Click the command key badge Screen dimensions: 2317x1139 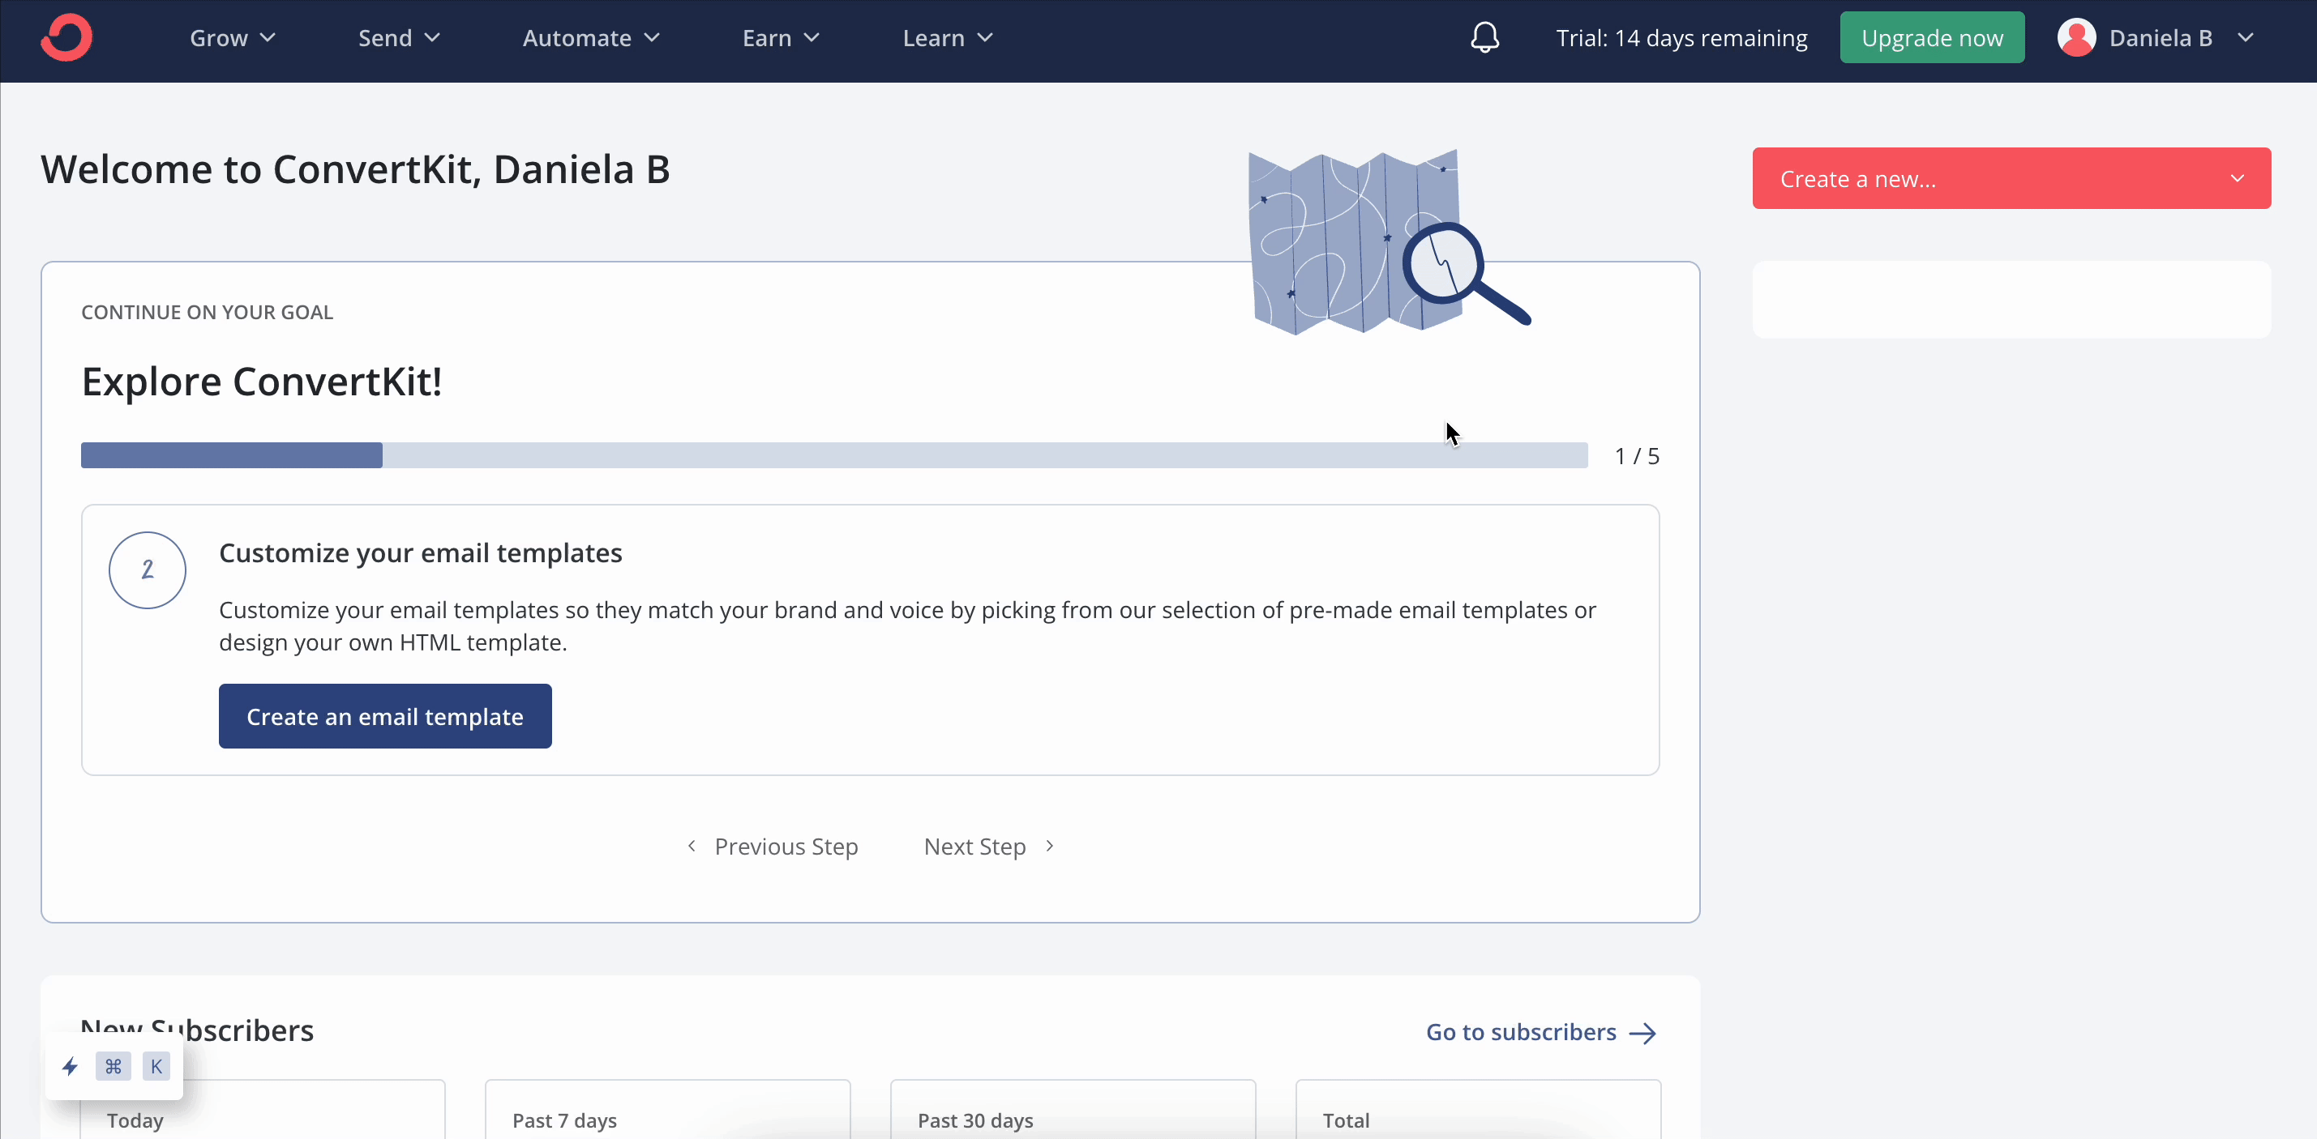tap(113, 1066)
